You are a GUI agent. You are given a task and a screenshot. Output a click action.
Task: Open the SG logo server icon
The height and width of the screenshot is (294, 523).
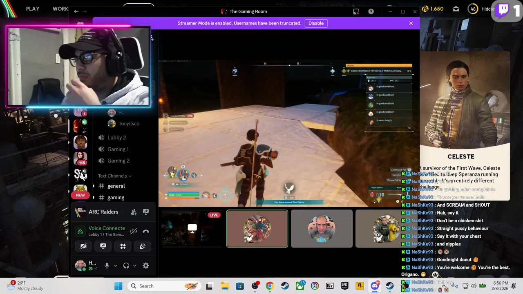pos(80,175)
